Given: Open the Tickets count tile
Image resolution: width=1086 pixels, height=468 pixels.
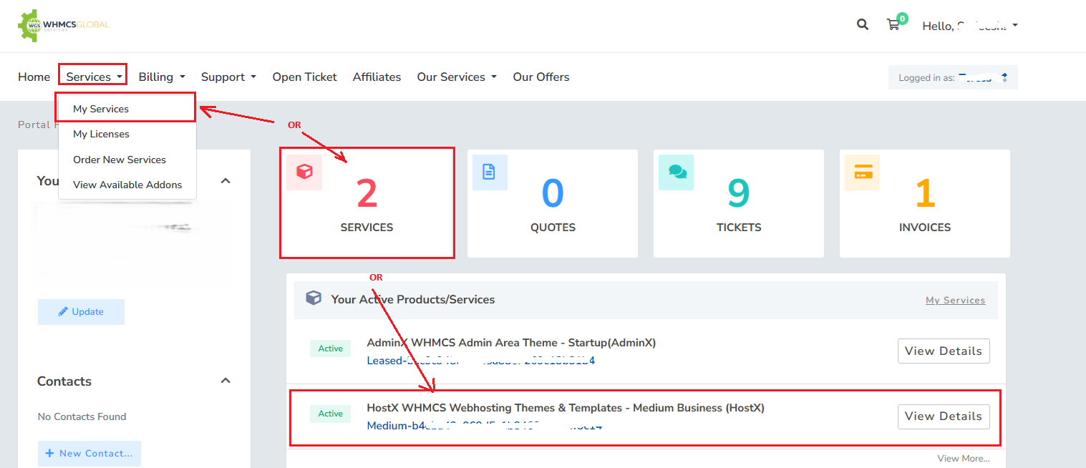Looking at the screenshot, I should 738,204.
